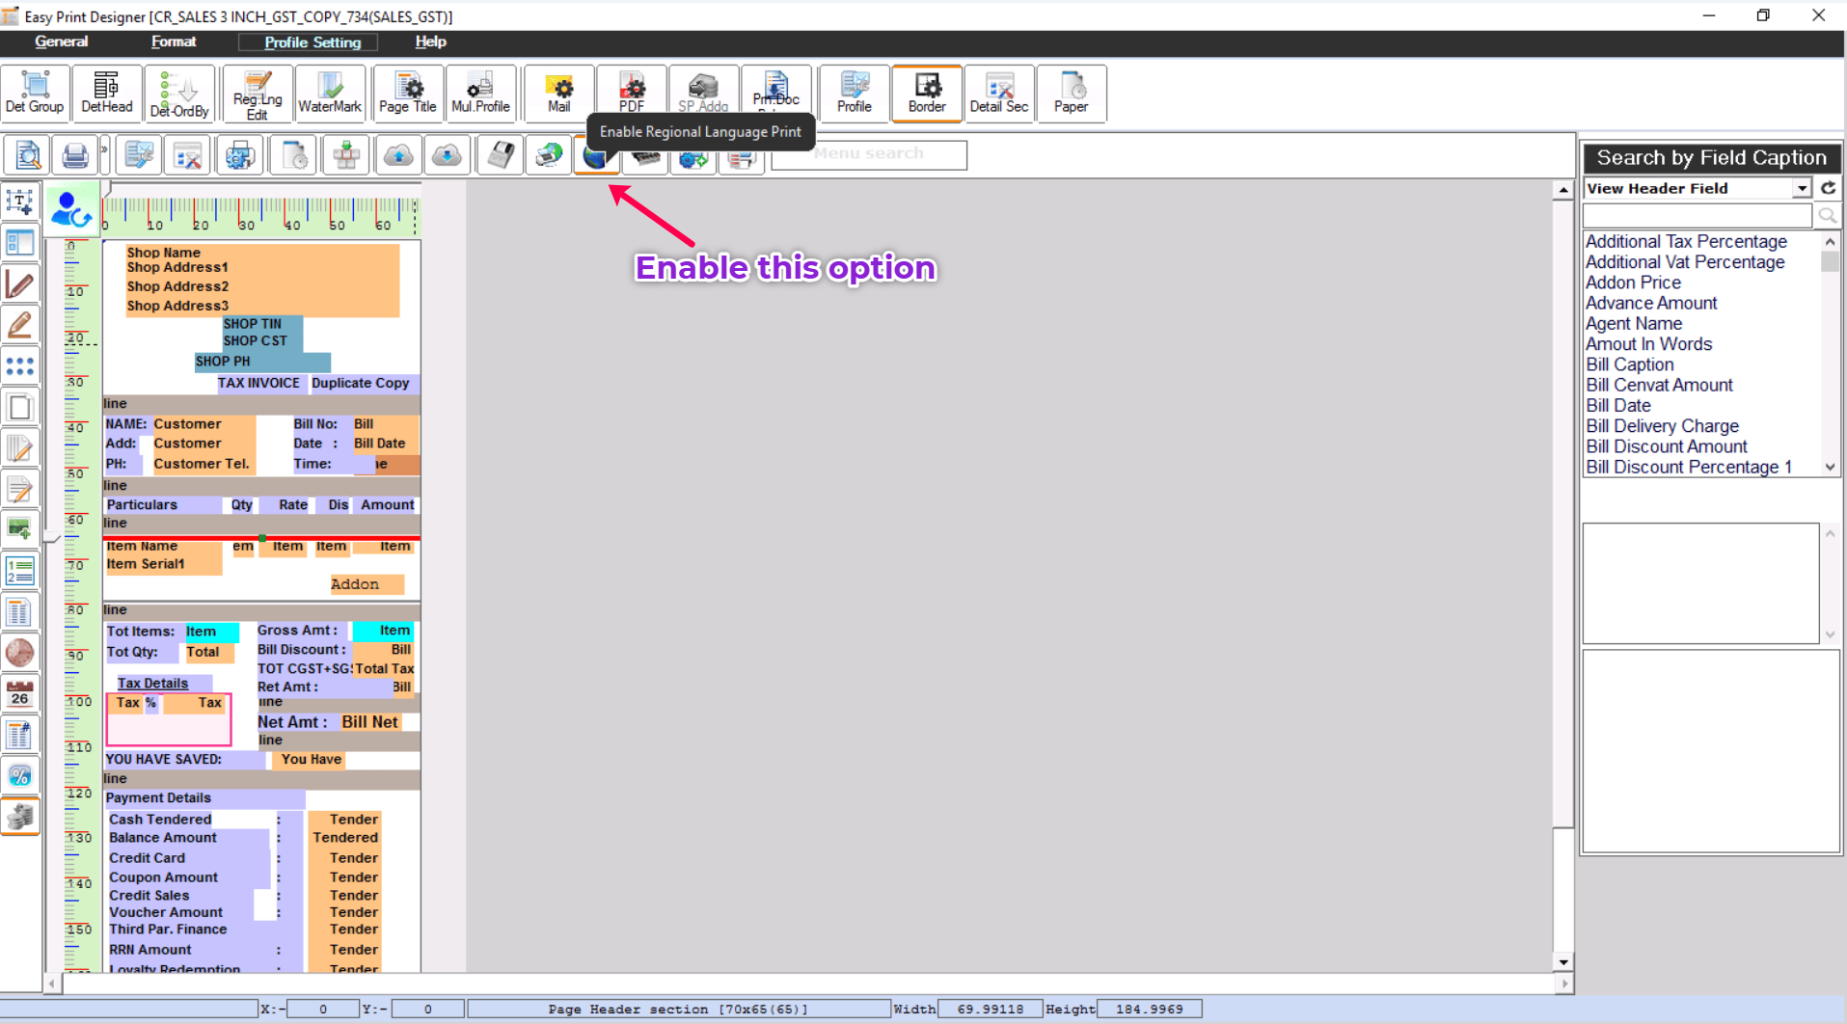Screen dimensions: 1847x1024
Task: Open Border settings
Action: 927,94
